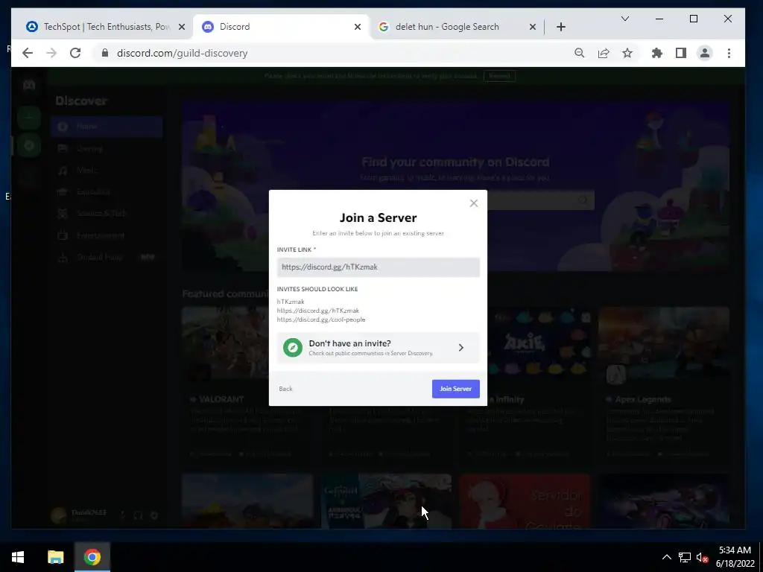Open the Chrome profile avatar
The width and height of the screenshot is (763, 572).
click(705, 53)
